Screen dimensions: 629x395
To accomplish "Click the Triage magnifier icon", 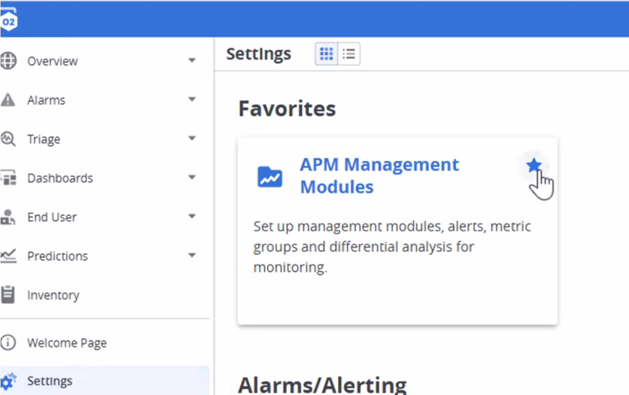I will (x=8, y=139).
